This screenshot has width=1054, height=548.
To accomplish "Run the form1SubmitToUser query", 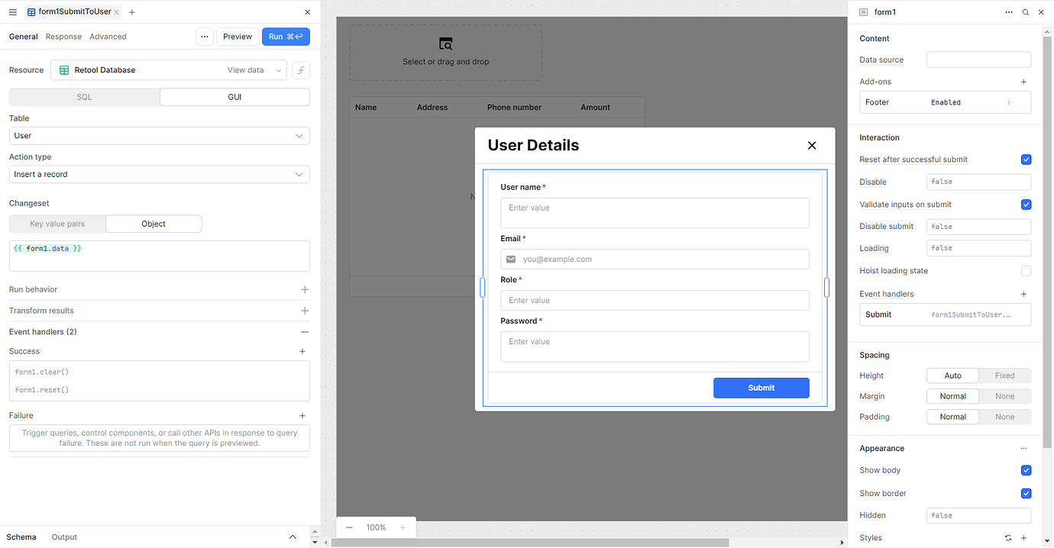I will 285,36.
